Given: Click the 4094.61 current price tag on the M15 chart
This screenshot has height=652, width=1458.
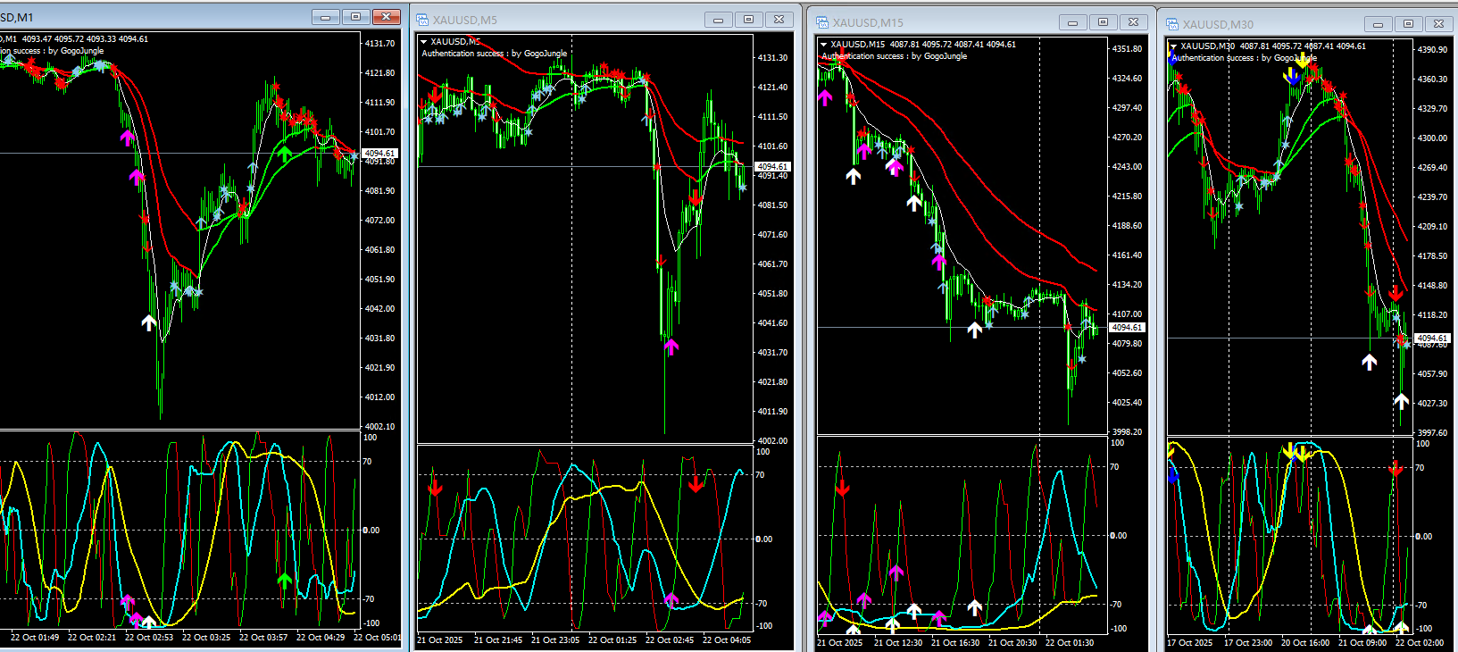Looking at the screenshot, I should [x=1127, y=328].
